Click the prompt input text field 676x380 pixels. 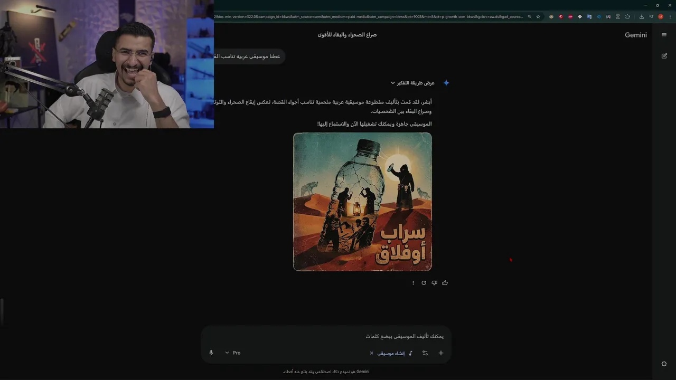tap(326, 336)
